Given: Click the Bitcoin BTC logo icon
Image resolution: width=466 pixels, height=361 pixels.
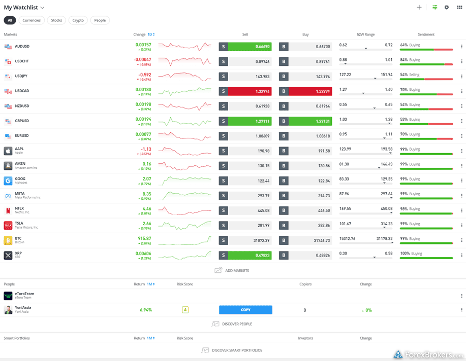Looking at the screenshot, I should click(x=8, y=240).
